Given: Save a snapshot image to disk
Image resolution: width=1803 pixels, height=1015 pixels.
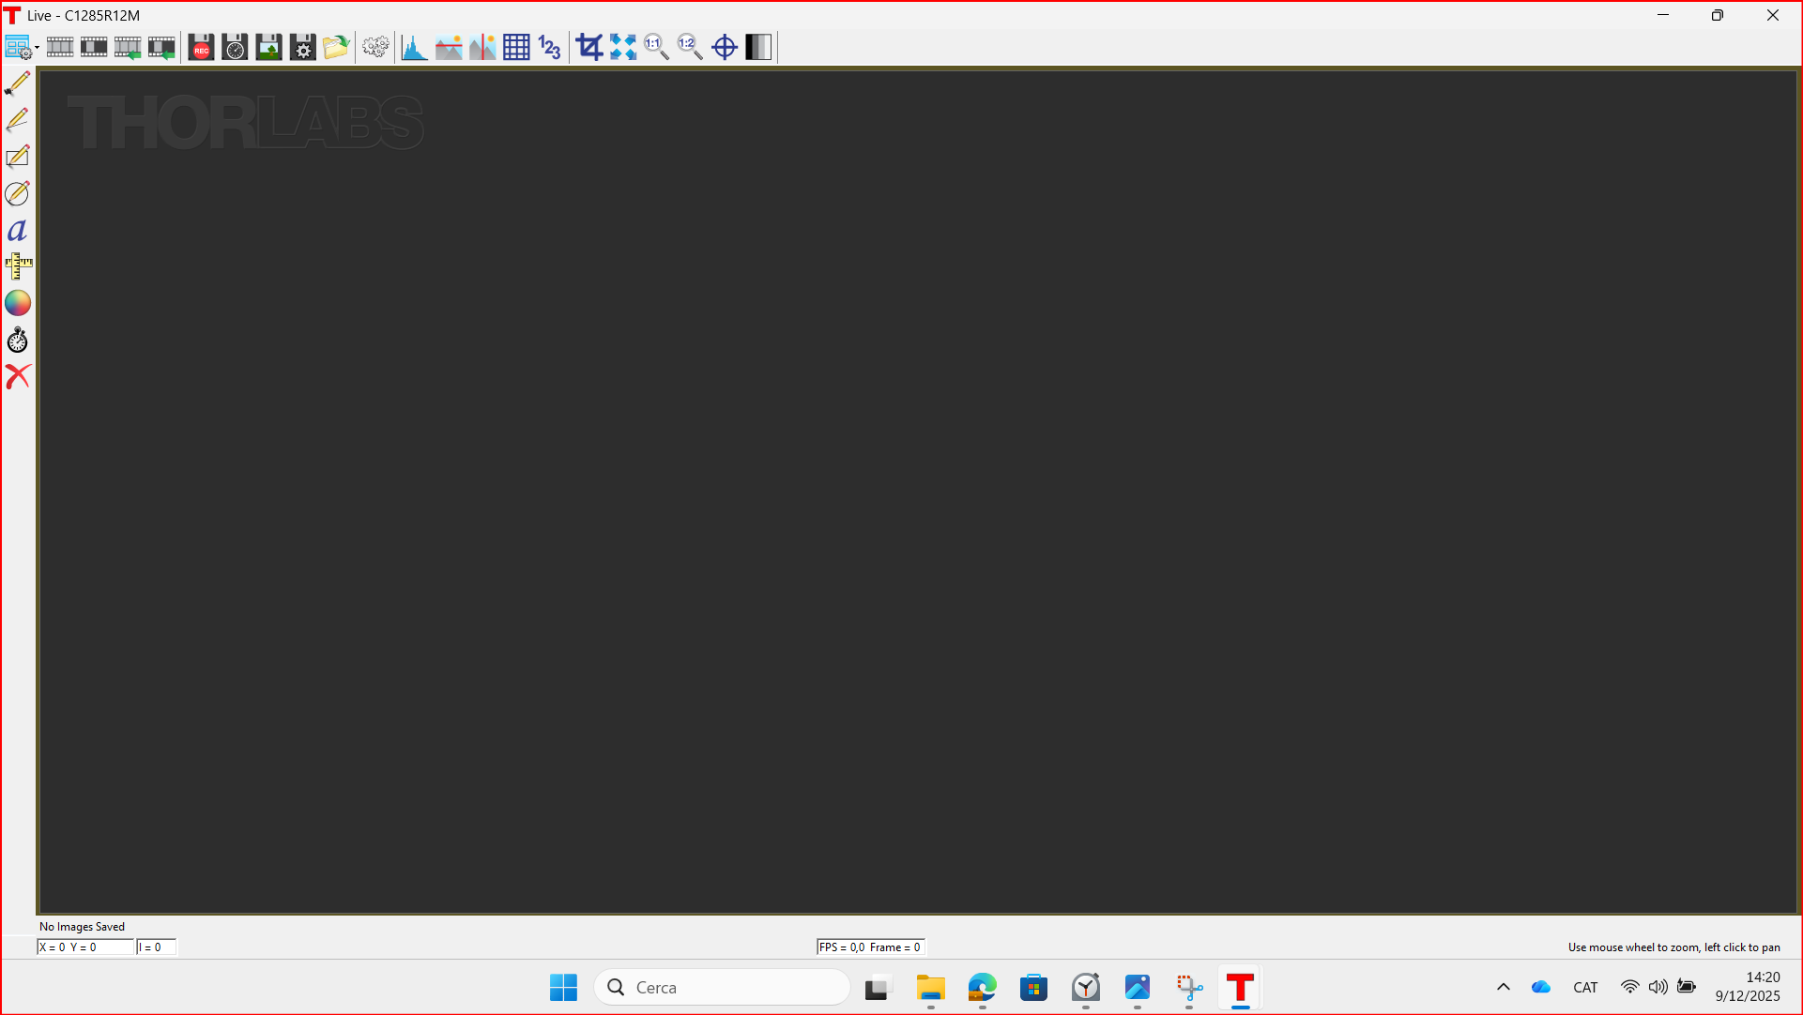Looking at the screenshot, I should point(268,47).
